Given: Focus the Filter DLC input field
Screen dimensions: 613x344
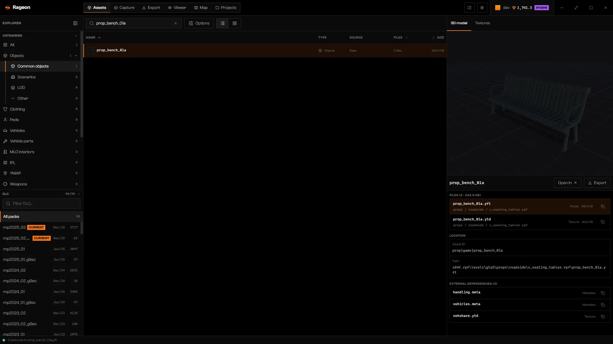Looking at the screenshot, I should [x=42, y=204].
